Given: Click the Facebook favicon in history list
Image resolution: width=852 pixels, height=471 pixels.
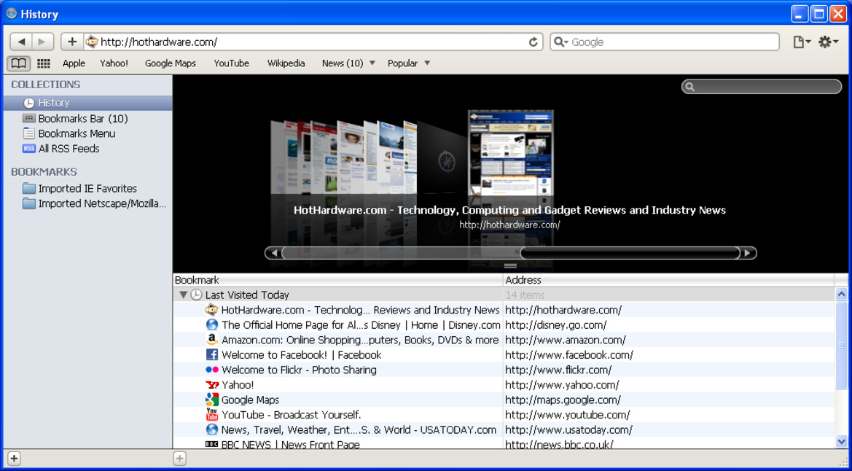Looking at the screenshot, I should [212, 354].
